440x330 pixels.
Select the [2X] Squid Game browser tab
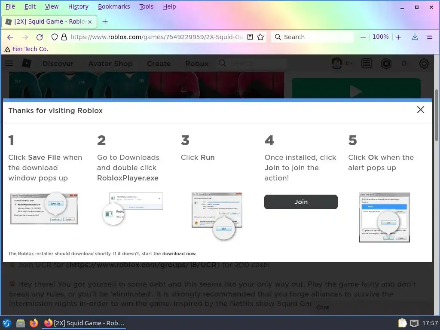pyautogui.click(x=49, y=21)
